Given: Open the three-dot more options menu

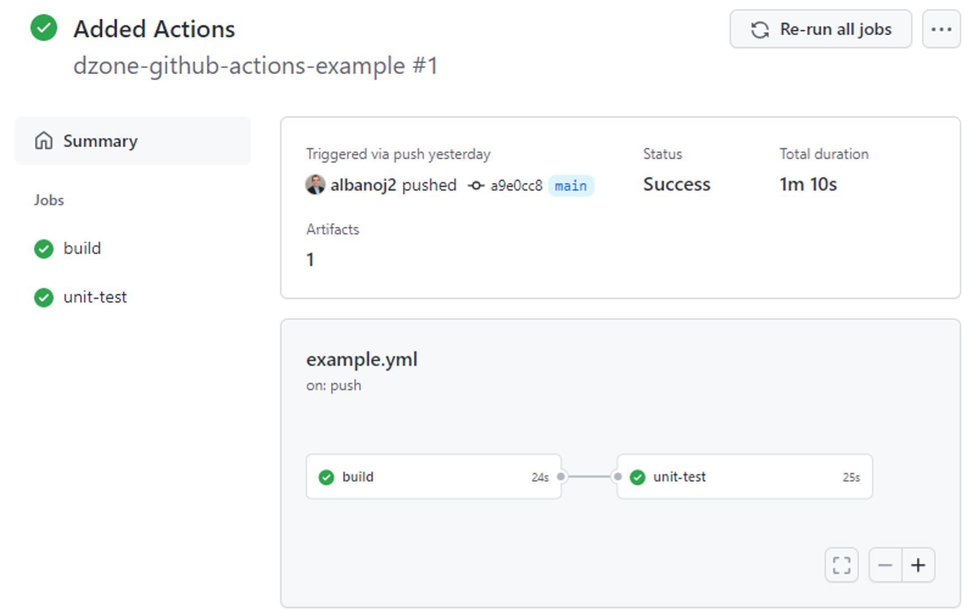Looking at the screenshot, I should (941, 29).
